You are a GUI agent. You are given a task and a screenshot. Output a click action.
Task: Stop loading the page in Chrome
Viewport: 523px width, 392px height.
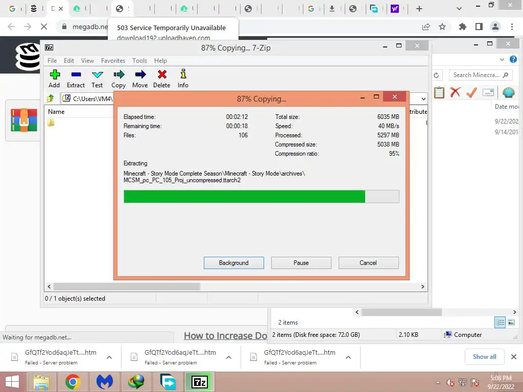pyautogui.click(x=44, y=27)
